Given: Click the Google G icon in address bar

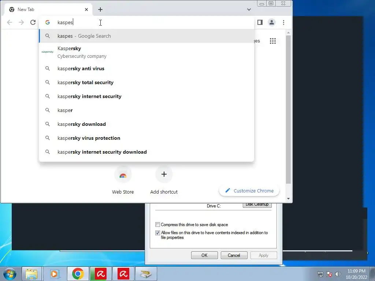Looking at the screenshot, I should click(48, 22).
